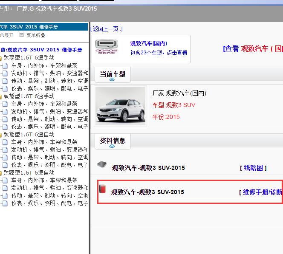283x254 pixels.
Task: Click 观致汽车-观致3 SUV-2015 title in 维修手册 row
Action: 147,192
